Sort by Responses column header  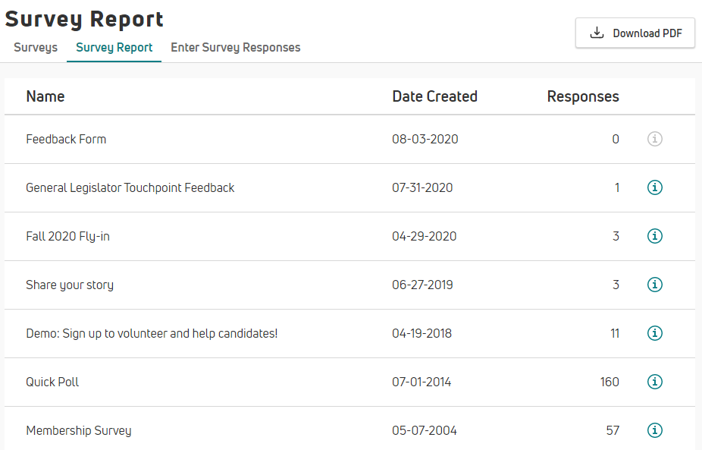tap(582, 96)
